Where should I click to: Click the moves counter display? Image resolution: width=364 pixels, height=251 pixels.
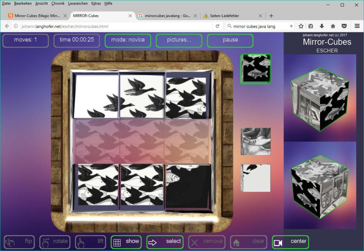(25, 41)
